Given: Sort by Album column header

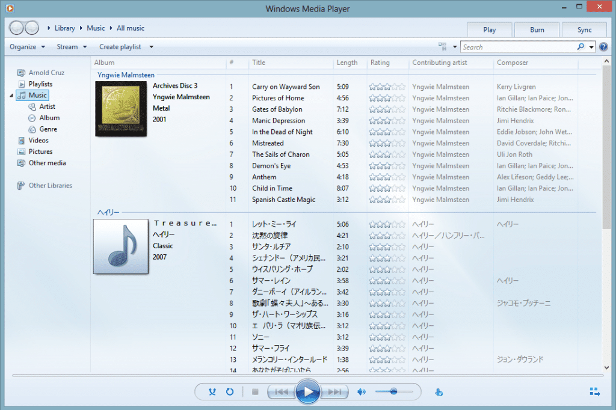Looking at the screenshot, I should (158, 63).
